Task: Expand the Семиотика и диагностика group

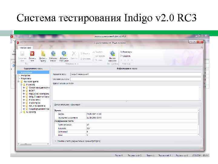Action: [x=24, y=88]
